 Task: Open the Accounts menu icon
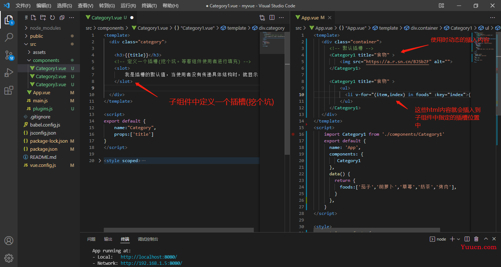pyautogui.click(x=9, y=241)
